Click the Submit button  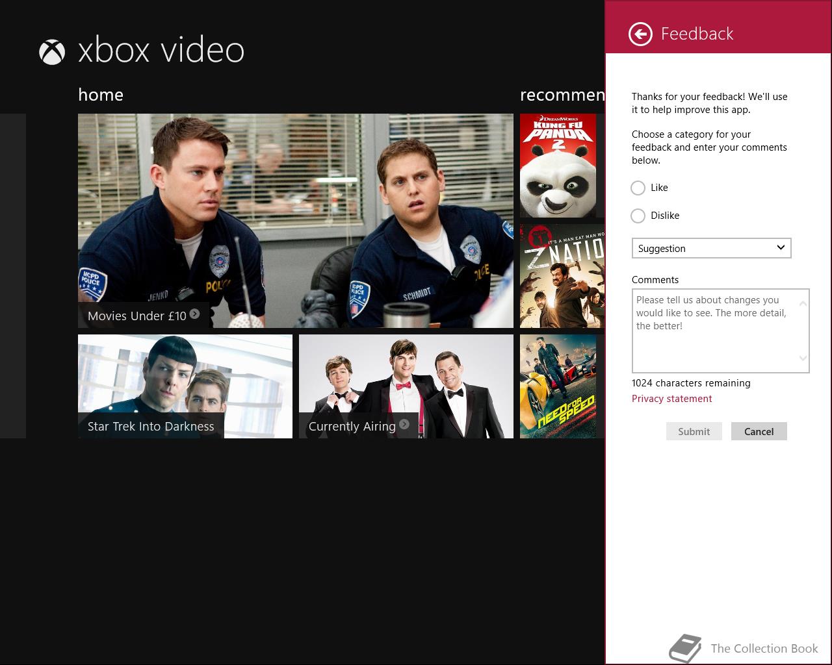click(694, 431)
